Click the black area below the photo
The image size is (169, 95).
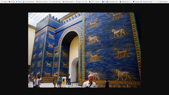coord(84,91)
